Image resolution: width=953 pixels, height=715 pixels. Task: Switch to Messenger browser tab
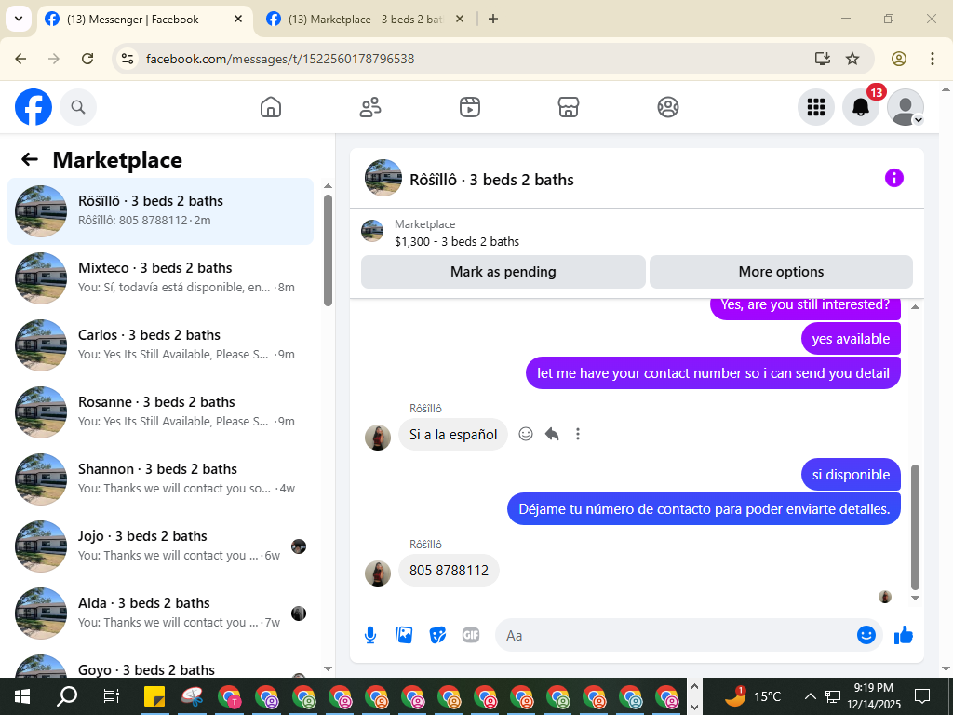[x=144, y=20]
